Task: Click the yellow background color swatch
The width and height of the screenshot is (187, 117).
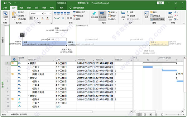Action: pos(42,18)
